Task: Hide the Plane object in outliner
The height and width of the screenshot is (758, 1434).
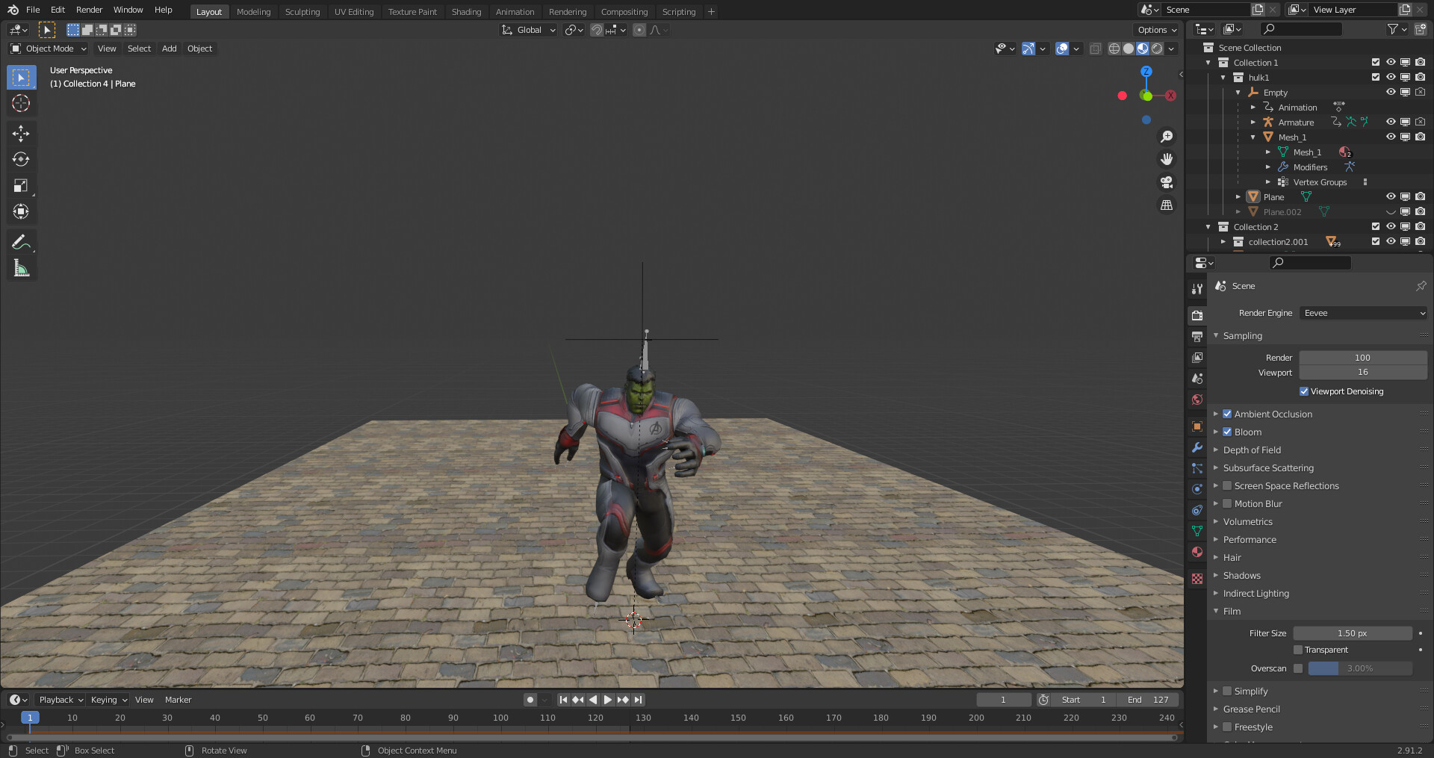Action: coord(1391,197)
